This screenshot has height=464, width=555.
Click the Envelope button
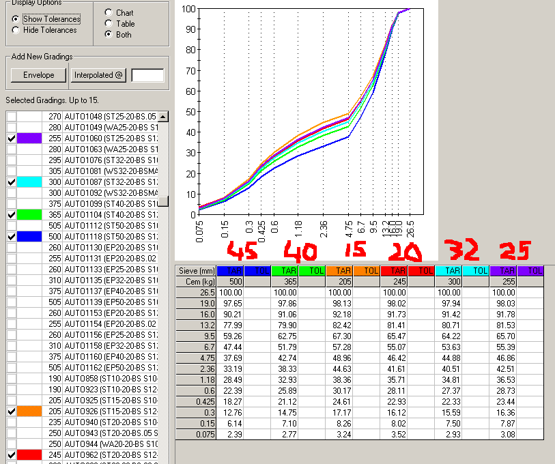(x=39, y=75)
